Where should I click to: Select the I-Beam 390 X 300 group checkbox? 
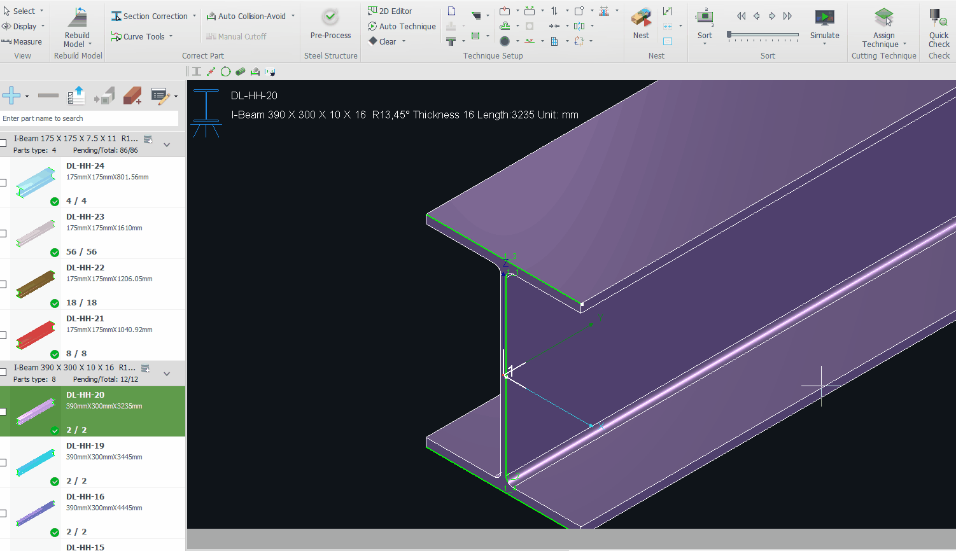click(3, 372)
